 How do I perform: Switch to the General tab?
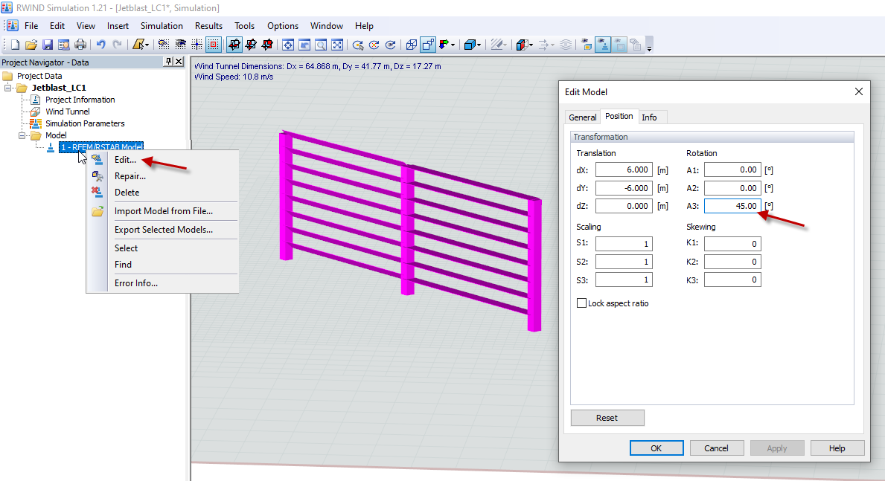582,117
